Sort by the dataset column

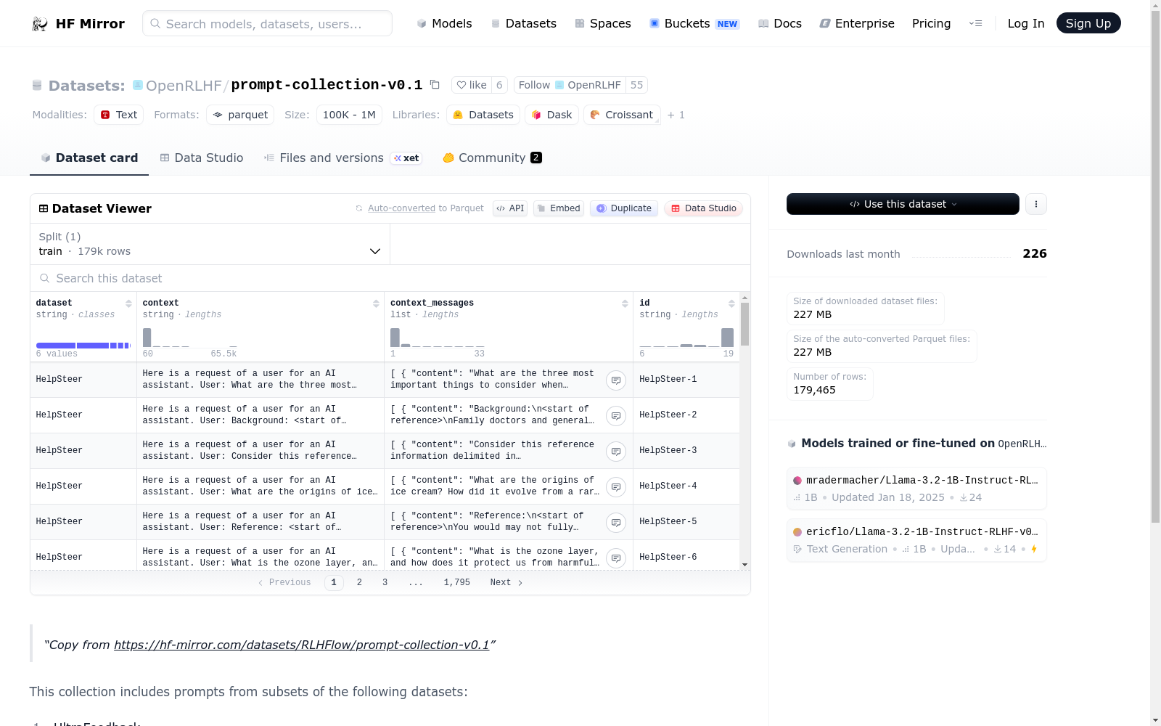(128, 303)
